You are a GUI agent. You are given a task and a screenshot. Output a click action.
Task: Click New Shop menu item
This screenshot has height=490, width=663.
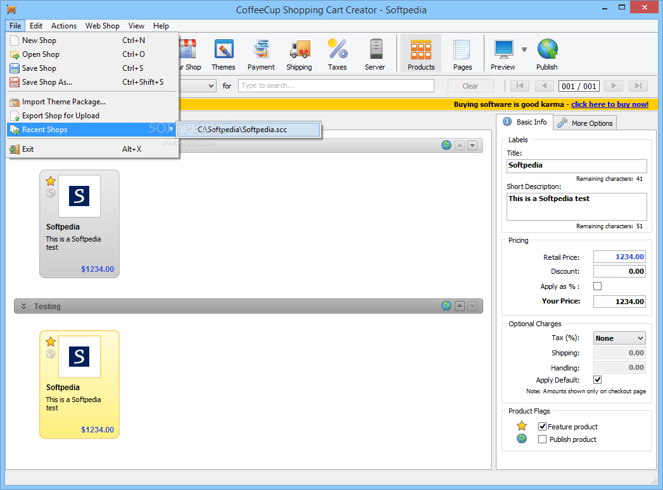[x=92, y=40]
